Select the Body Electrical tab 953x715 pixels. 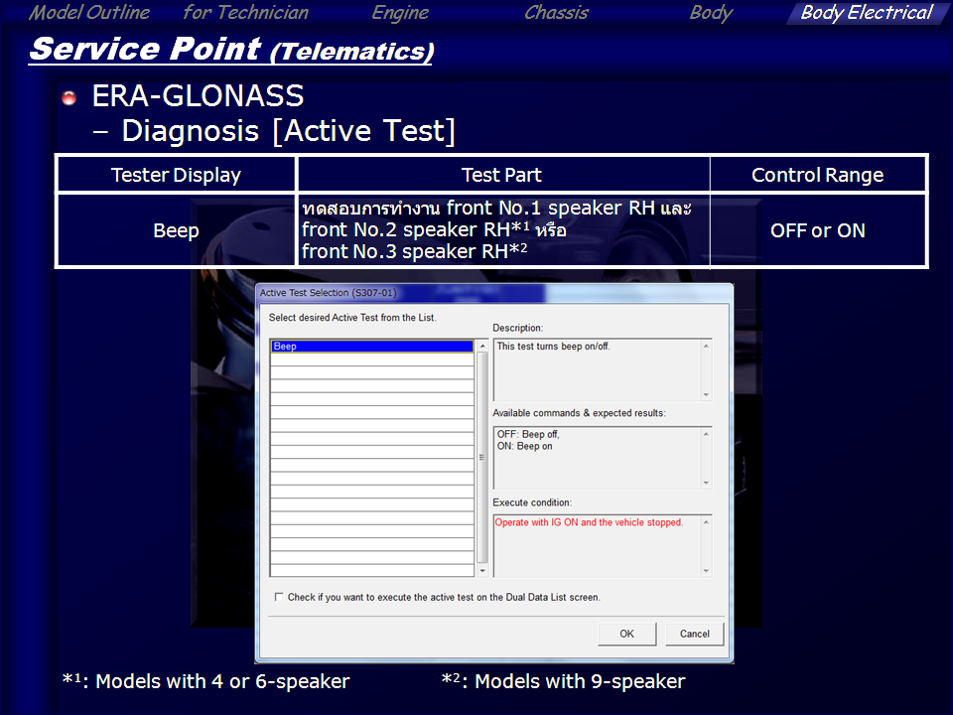pos(866,12)
